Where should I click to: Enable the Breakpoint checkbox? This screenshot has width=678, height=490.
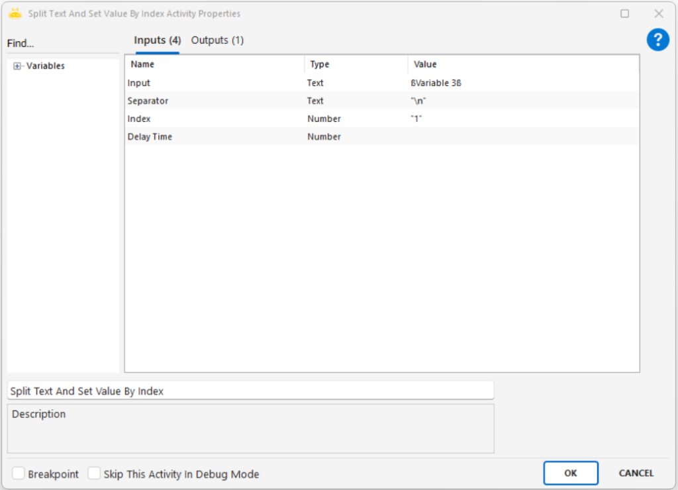pos(19,473)
